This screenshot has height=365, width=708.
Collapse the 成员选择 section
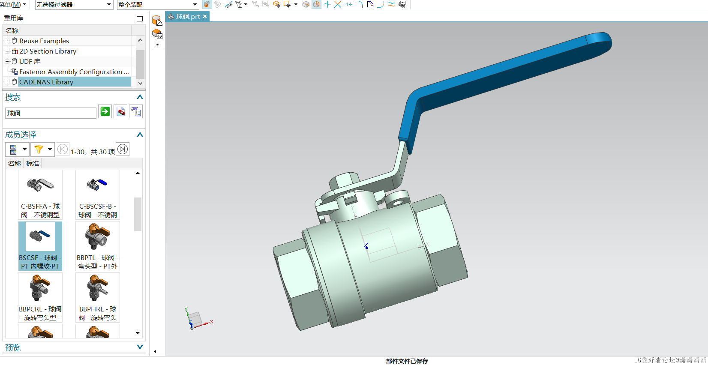point(140,135)
